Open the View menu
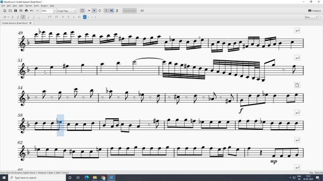This screenshot has width=323, height=181. click(x=15, y=6)
